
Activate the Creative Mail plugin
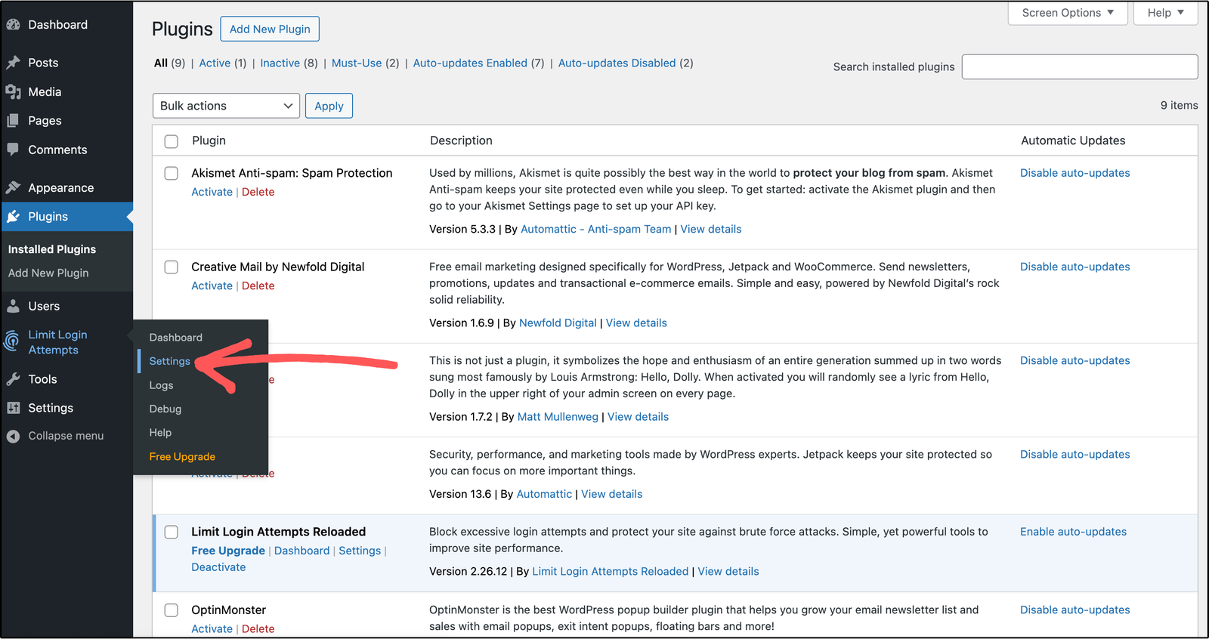212,286
